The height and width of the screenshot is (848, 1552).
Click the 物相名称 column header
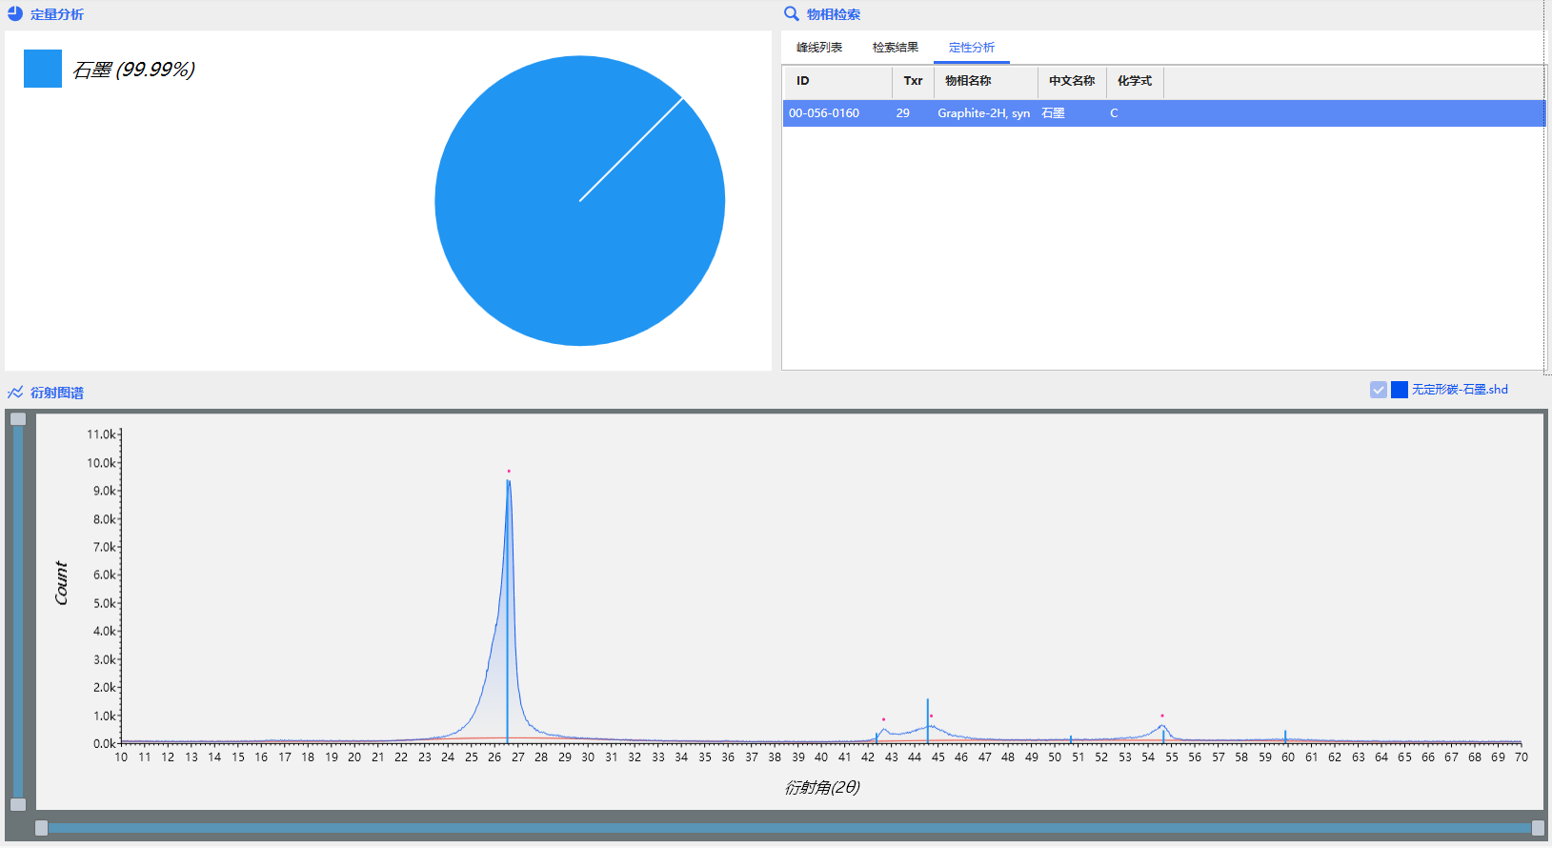point(968,81)
